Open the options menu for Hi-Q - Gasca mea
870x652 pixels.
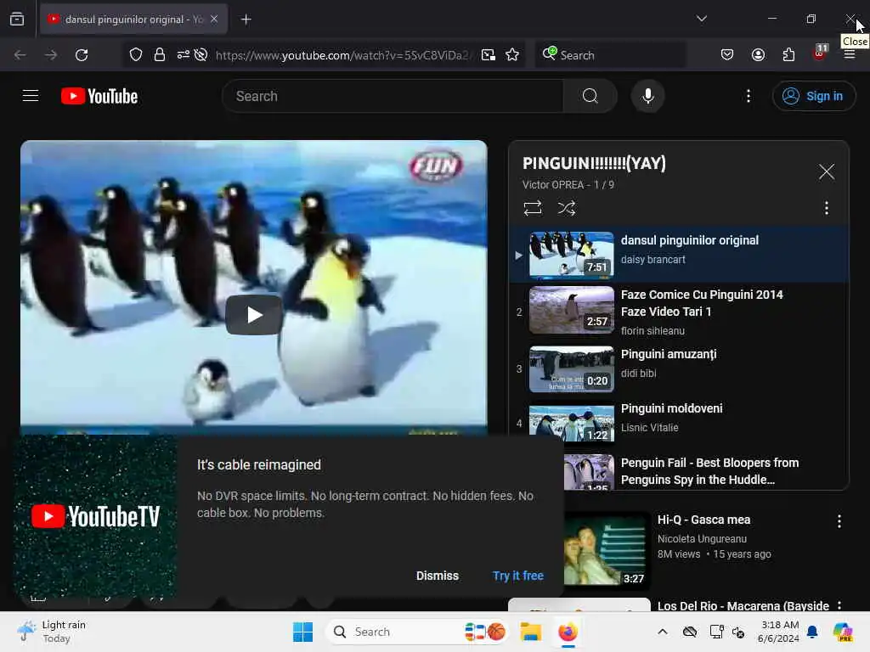click(x=839, y=521)
